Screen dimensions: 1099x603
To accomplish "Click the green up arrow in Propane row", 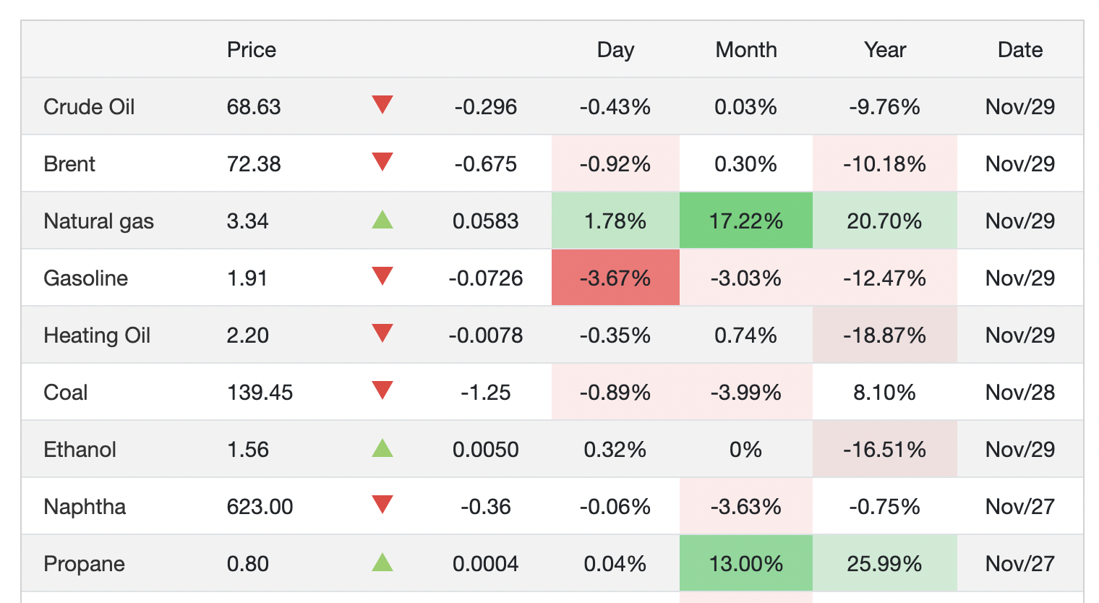I will (x=382, y=562).
